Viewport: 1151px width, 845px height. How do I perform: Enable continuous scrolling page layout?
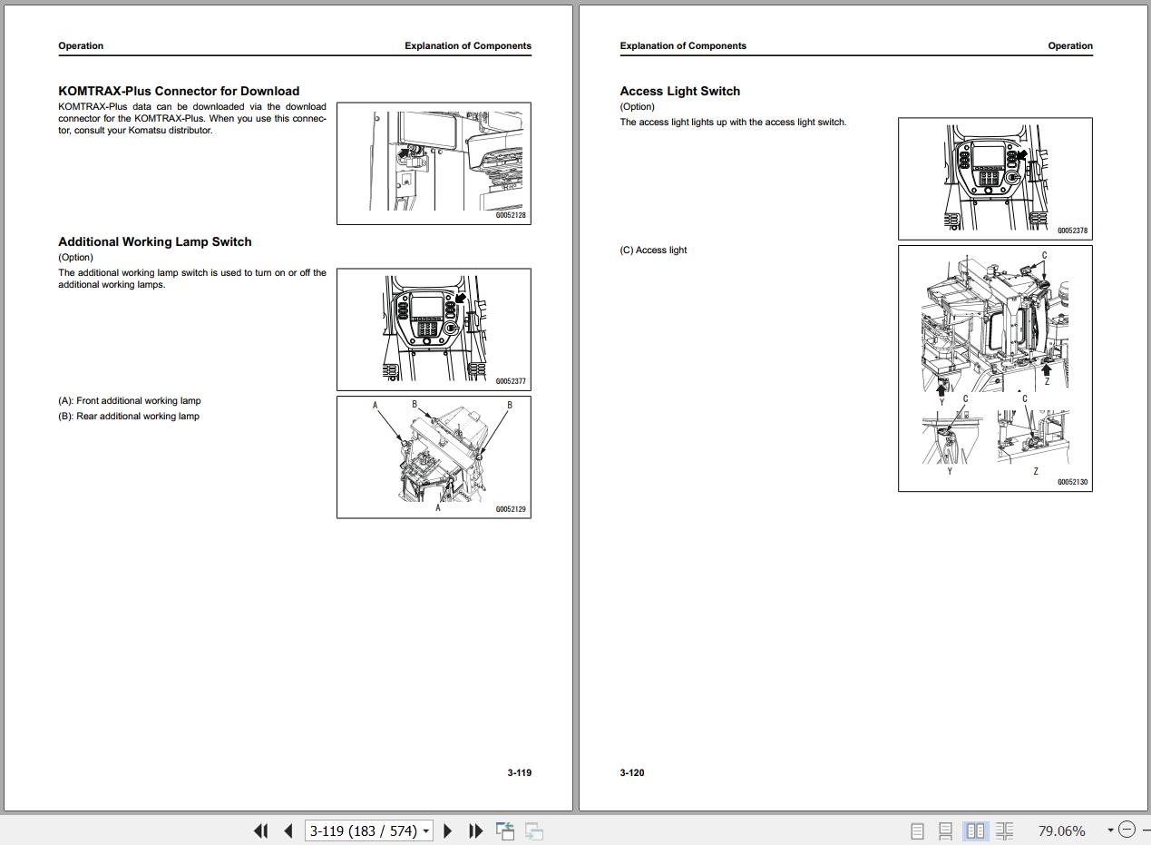945,830
